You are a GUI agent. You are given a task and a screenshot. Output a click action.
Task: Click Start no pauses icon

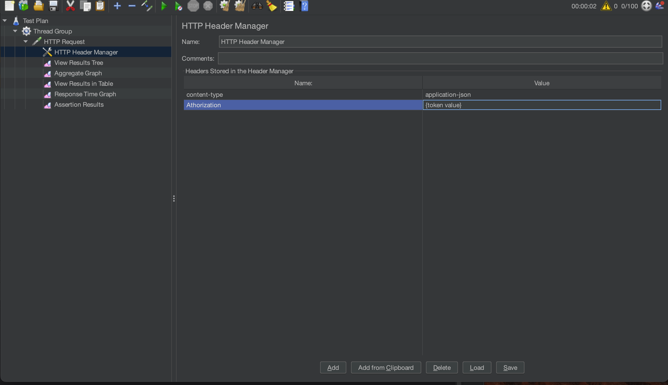(178, 6)
